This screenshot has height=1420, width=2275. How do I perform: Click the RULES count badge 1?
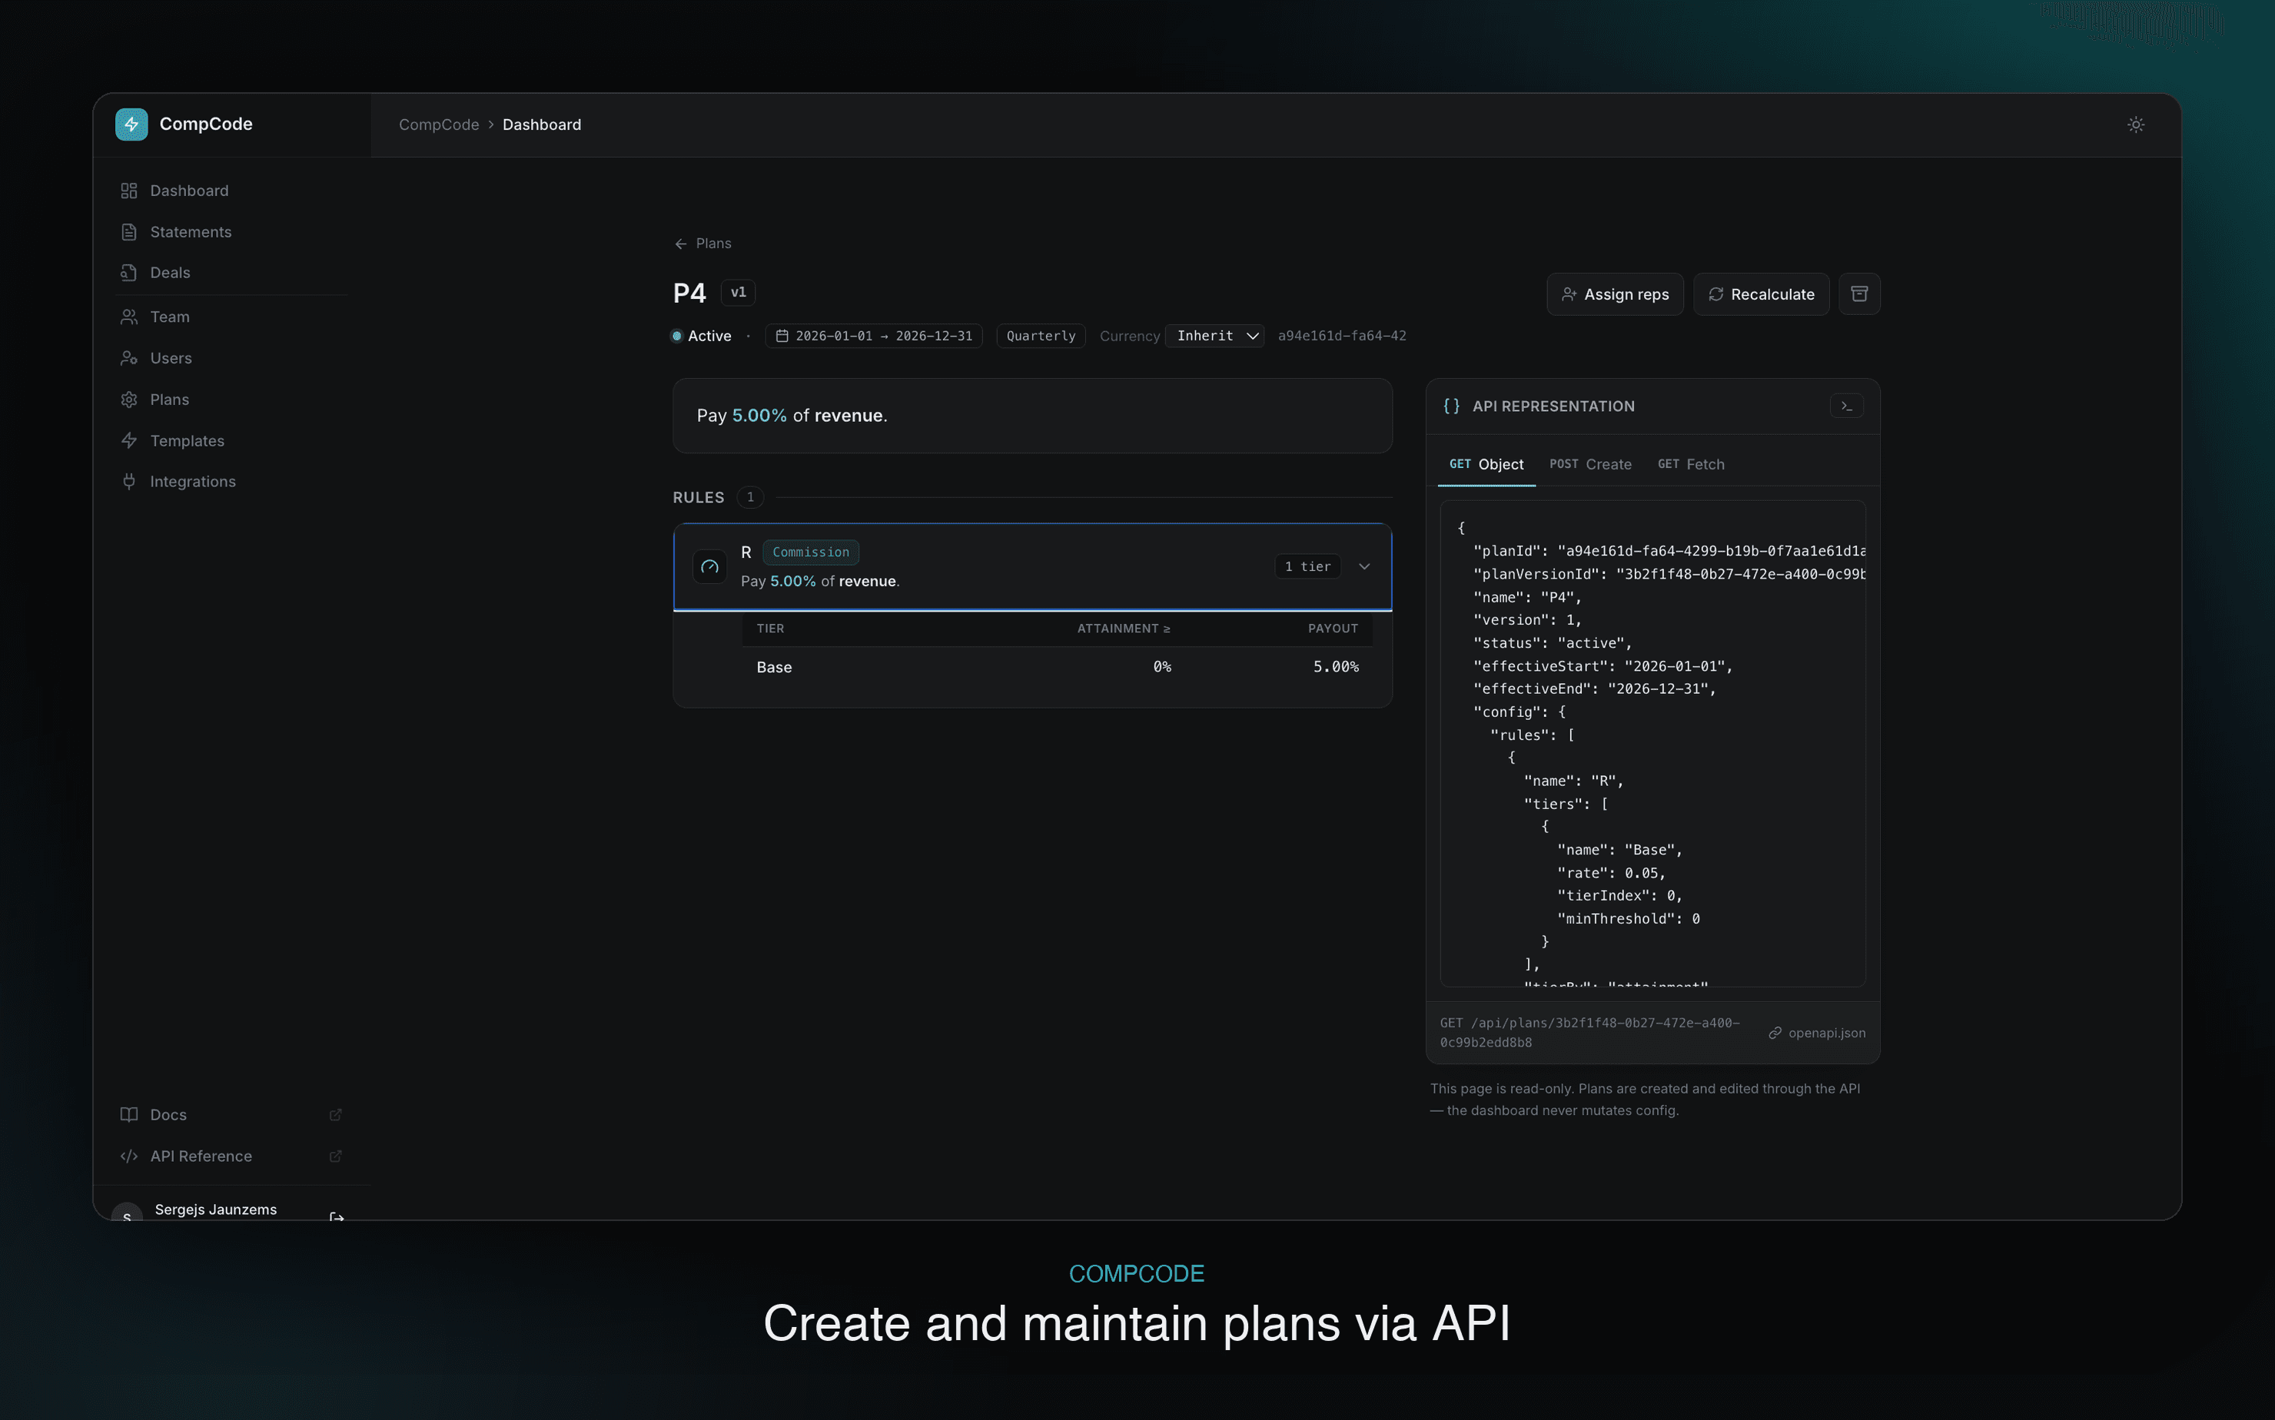tap(749, 498)
